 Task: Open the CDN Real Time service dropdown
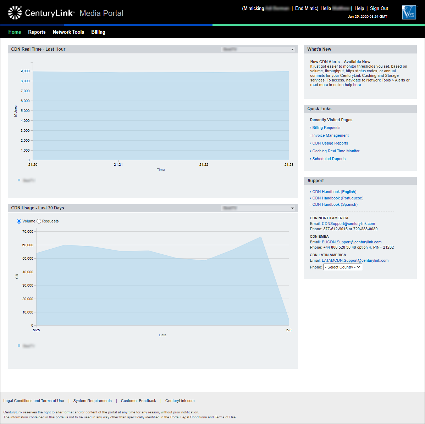tap(258, 49)
